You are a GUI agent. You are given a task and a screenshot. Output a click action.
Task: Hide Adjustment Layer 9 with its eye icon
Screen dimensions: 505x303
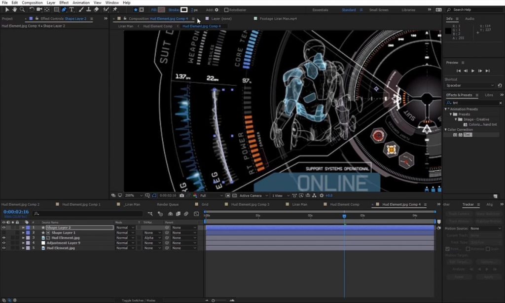(x=4, y=243)
